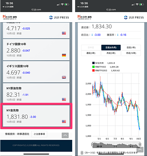
Task: Tap the US flag on the 4.717 card
Action: click(x=64, y=33)
